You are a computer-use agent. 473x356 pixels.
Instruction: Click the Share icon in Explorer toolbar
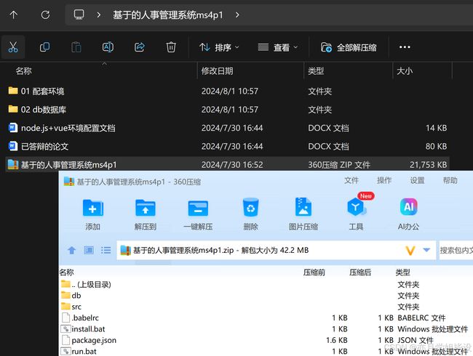click(140, 47)
